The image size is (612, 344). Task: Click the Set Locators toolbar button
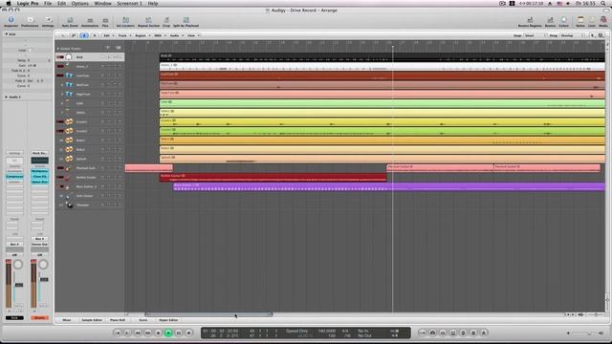125,21
